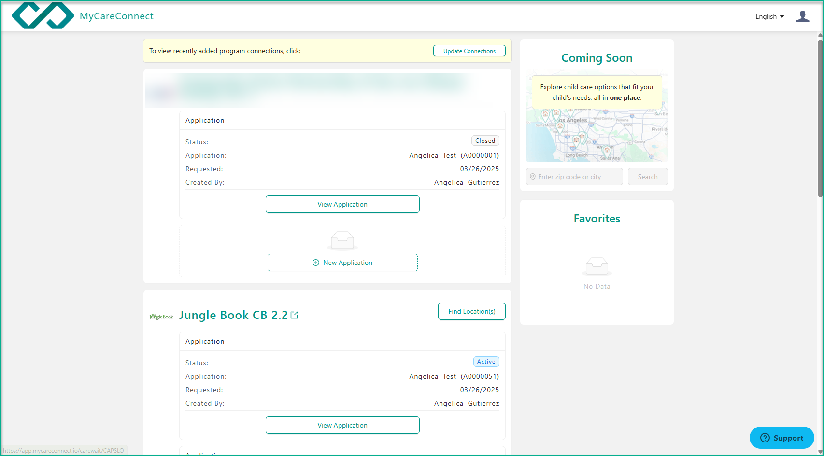824x456 pixels.
Task: Click the No Data inbox icon in Favorites
Action: [597, 266]
